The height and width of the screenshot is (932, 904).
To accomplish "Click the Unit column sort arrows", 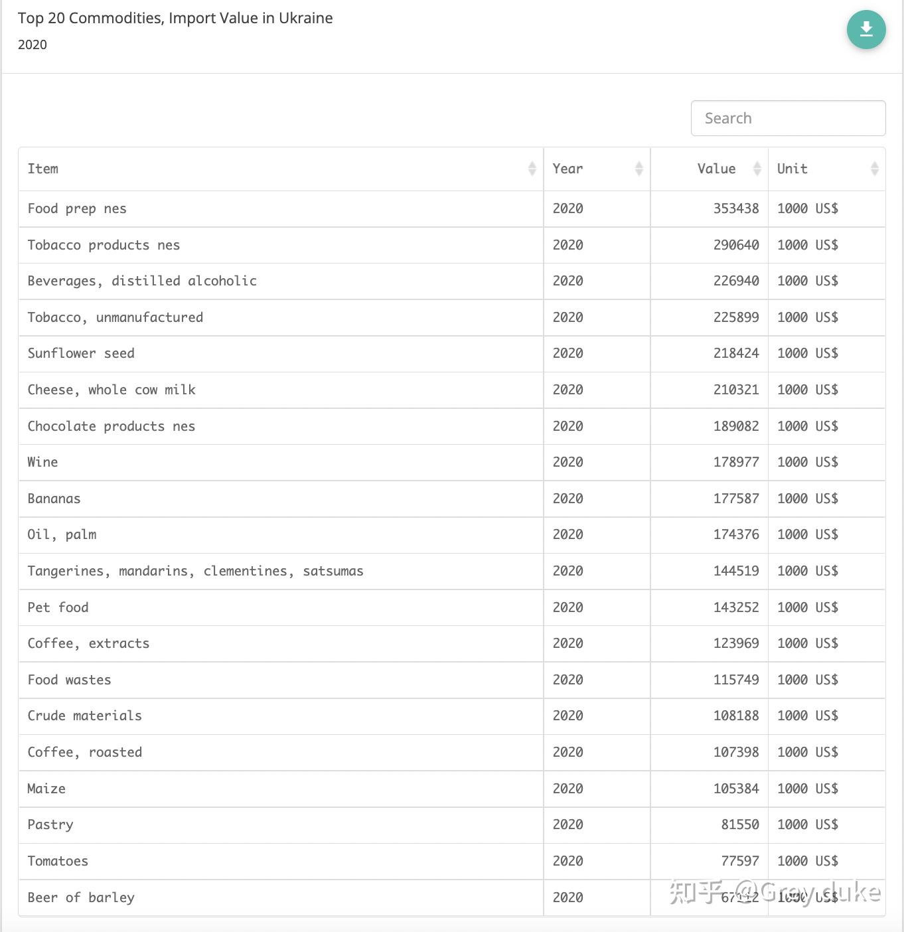I will pos(874,169).
